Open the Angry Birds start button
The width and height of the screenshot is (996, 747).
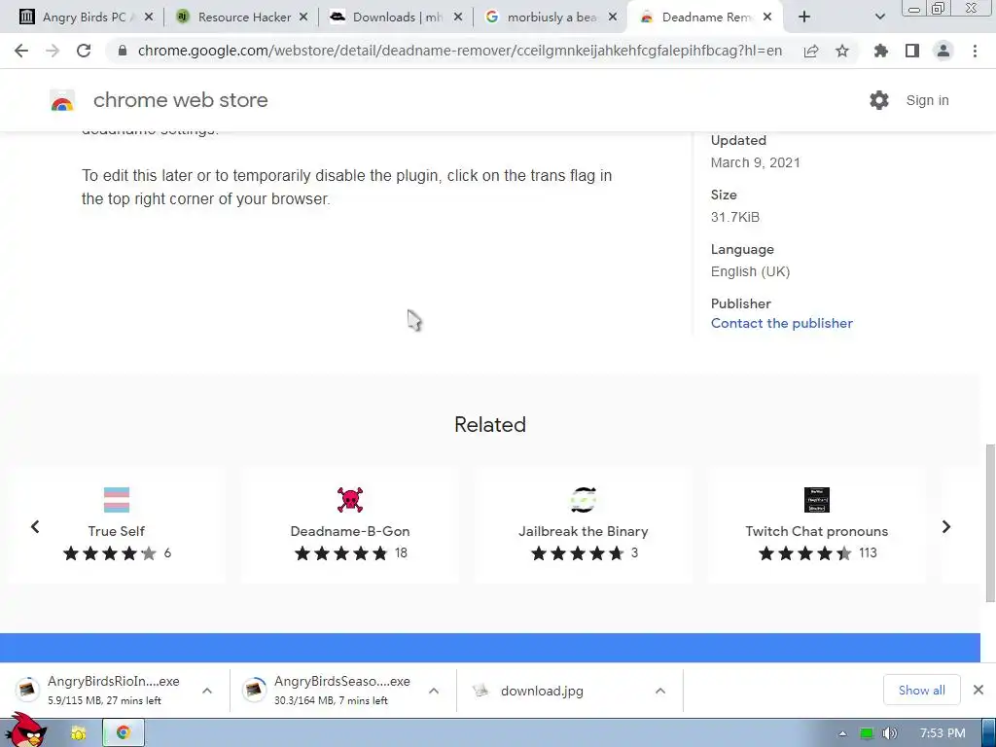coord(25,729)
